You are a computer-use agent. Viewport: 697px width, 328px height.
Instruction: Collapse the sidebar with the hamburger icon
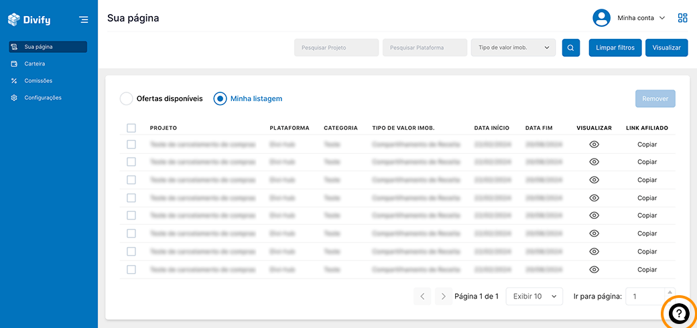[x=84, y=19]
